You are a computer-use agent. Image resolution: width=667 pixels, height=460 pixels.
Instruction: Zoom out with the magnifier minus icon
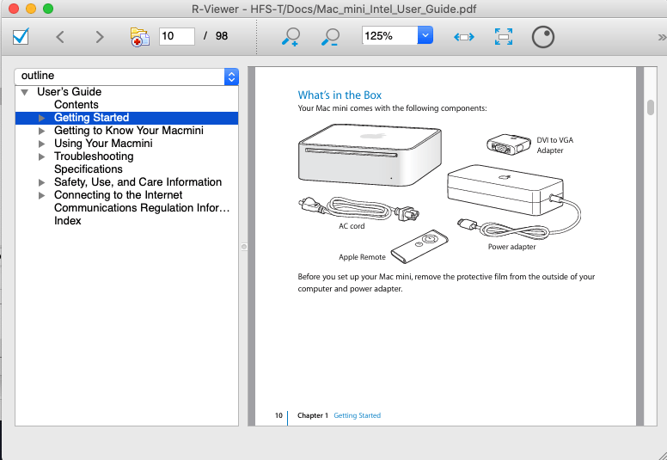pyautogui.click(x=330, y=37)
